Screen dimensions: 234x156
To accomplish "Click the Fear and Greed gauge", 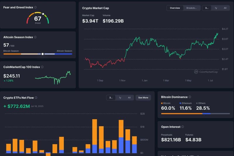I will pyautogui.click(x=38, y=18).
